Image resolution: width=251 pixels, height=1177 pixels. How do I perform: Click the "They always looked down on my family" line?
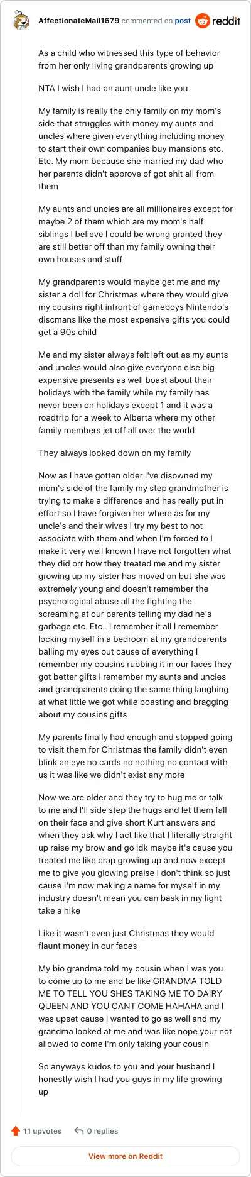point(114,453)
